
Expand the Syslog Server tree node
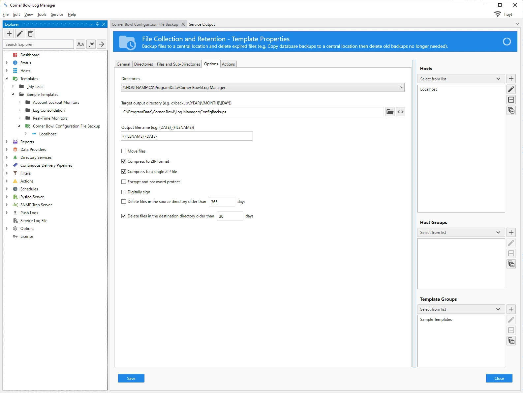[7, 197]
